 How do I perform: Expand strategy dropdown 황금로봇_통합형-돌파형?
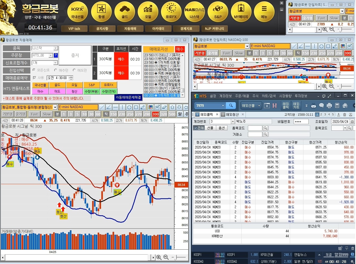55,107
